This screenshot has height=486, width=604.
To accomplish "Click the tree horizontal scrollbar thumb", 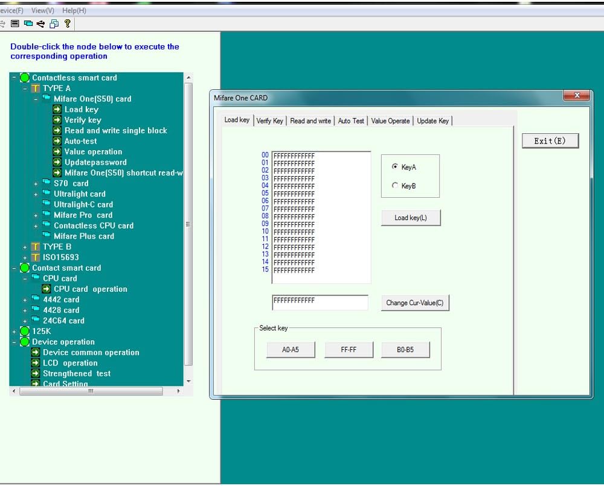I will pyautogui.click(x=91, y=391).
